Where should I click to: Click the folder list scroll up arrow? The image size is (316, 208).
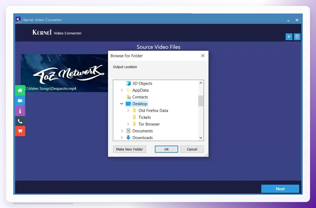[201, 83]
